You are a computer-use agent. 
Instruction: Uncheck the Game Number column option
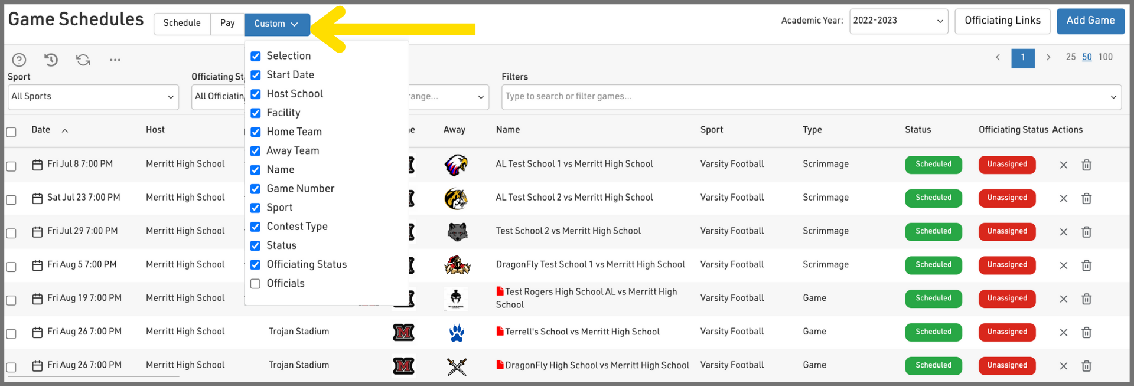(256, 189)
